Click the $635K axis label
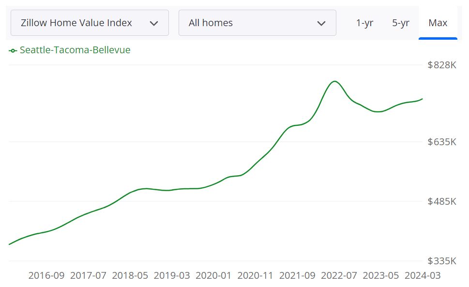This screenshot has width=469, height=287. (442, 142)
